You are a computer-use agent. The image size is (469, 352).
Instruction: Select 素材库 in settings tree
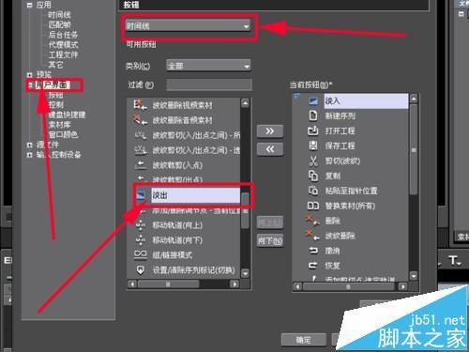click(x=59, y=125)
